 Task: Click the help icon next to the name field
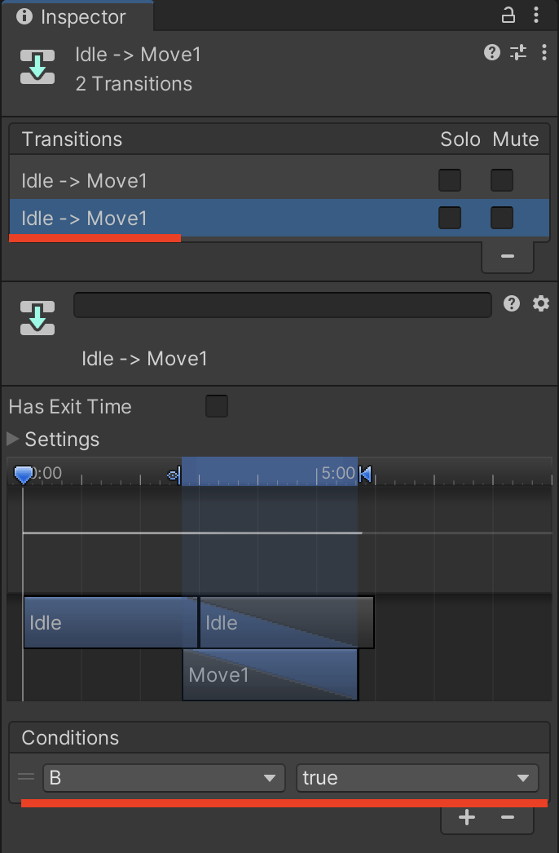512,303
